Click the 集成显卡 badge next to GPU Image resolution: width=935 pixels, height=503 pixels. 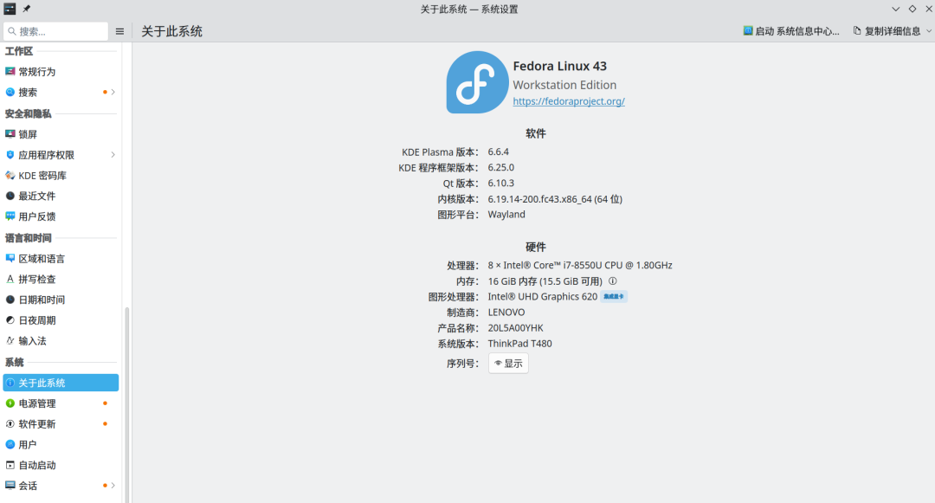click(614, 296)
